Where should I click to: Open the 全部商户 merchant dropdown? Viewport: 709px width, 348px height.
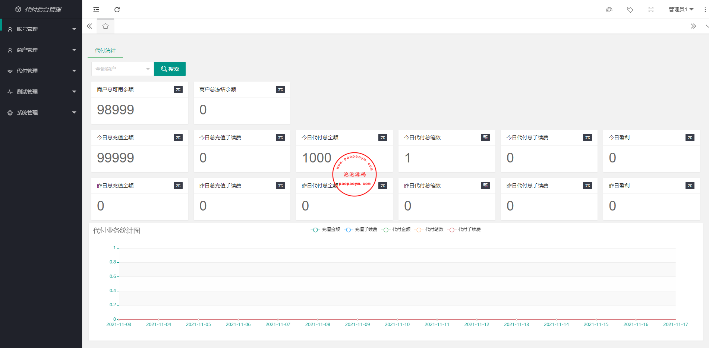click(122, 69)
